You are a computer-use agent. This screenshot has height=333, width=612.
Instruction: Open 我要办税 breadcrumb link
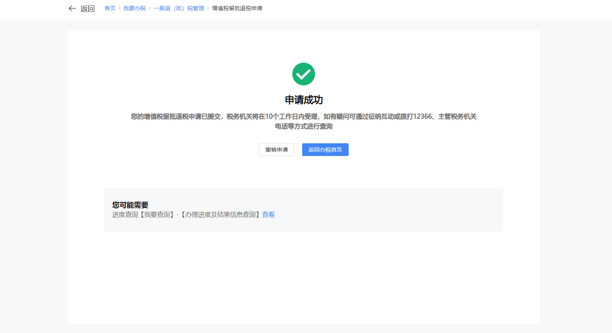coord(134,8)
